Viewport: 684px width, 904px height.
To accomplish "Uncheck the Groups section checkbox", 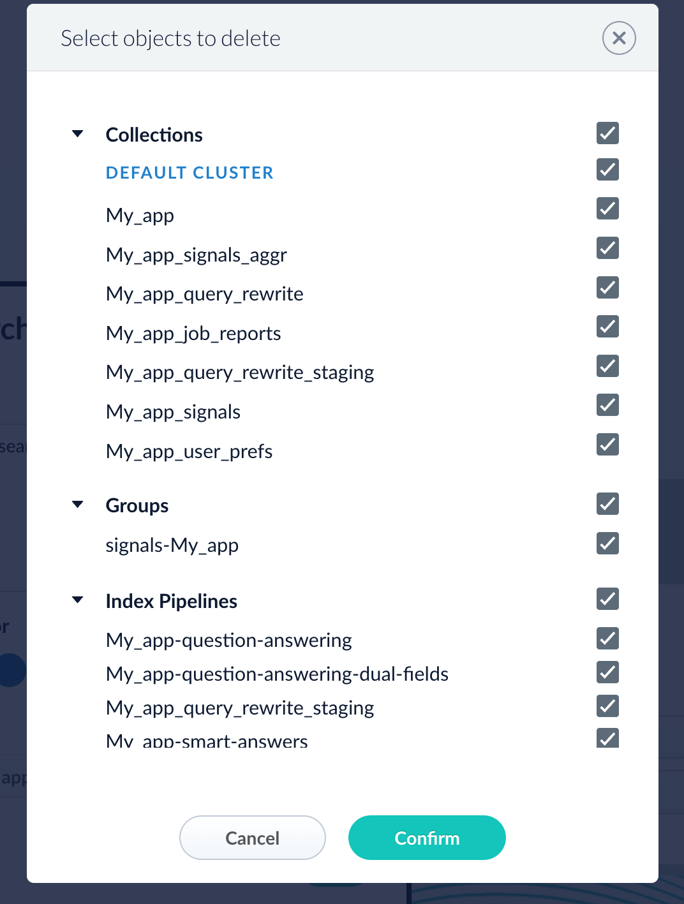I will (607, 504).
